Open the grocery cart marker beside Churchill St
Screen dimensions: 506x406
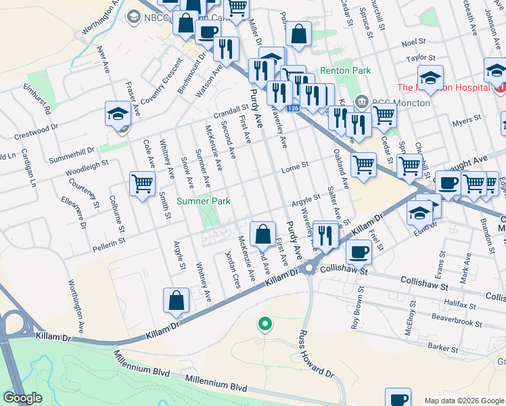(x=409, y=168)
